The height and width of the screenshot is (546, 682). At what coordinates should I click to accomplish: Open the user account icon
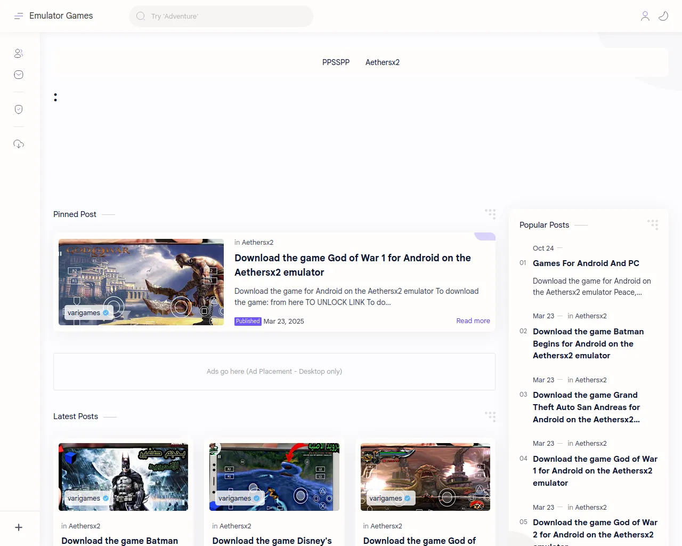[645, 16]
